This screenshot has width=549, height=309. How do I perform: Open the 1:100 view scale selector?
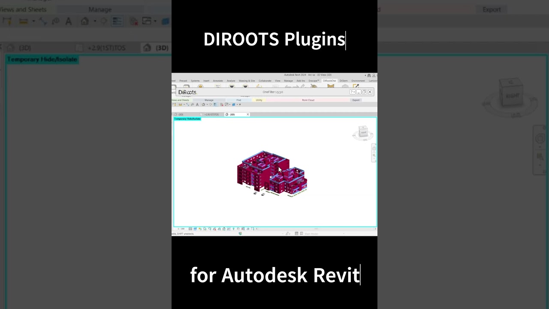click(x=181, y=229)
